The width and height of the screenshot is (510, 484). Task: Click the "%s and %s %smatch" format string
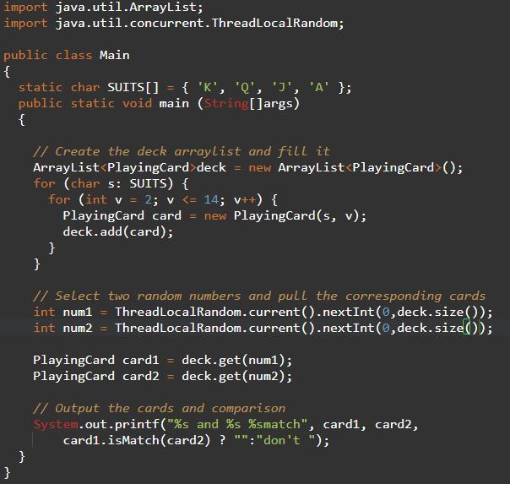tap(237, 424)
